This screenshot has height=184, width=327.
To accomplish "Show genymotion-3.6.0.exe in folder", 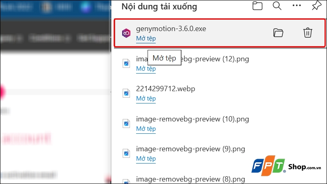I will [278, 33].
